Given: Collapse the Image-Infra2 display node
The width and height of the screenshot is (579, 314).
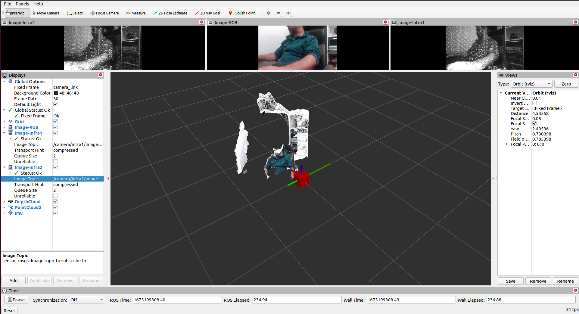Looking at the screenshot, I should coord(4,167).
